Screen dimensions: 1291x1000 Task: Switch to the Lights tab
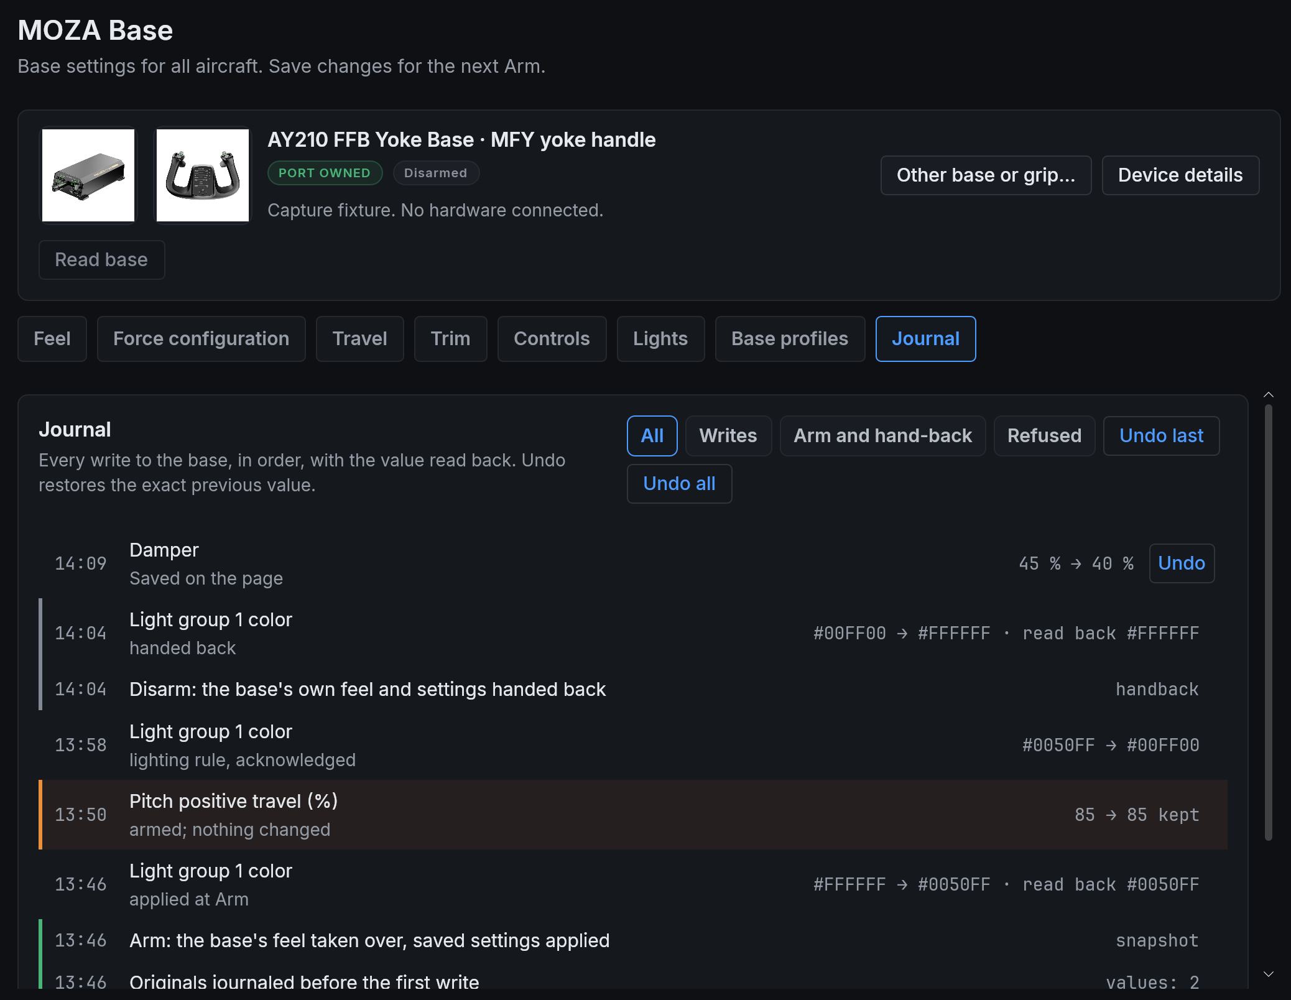point(660,339)
